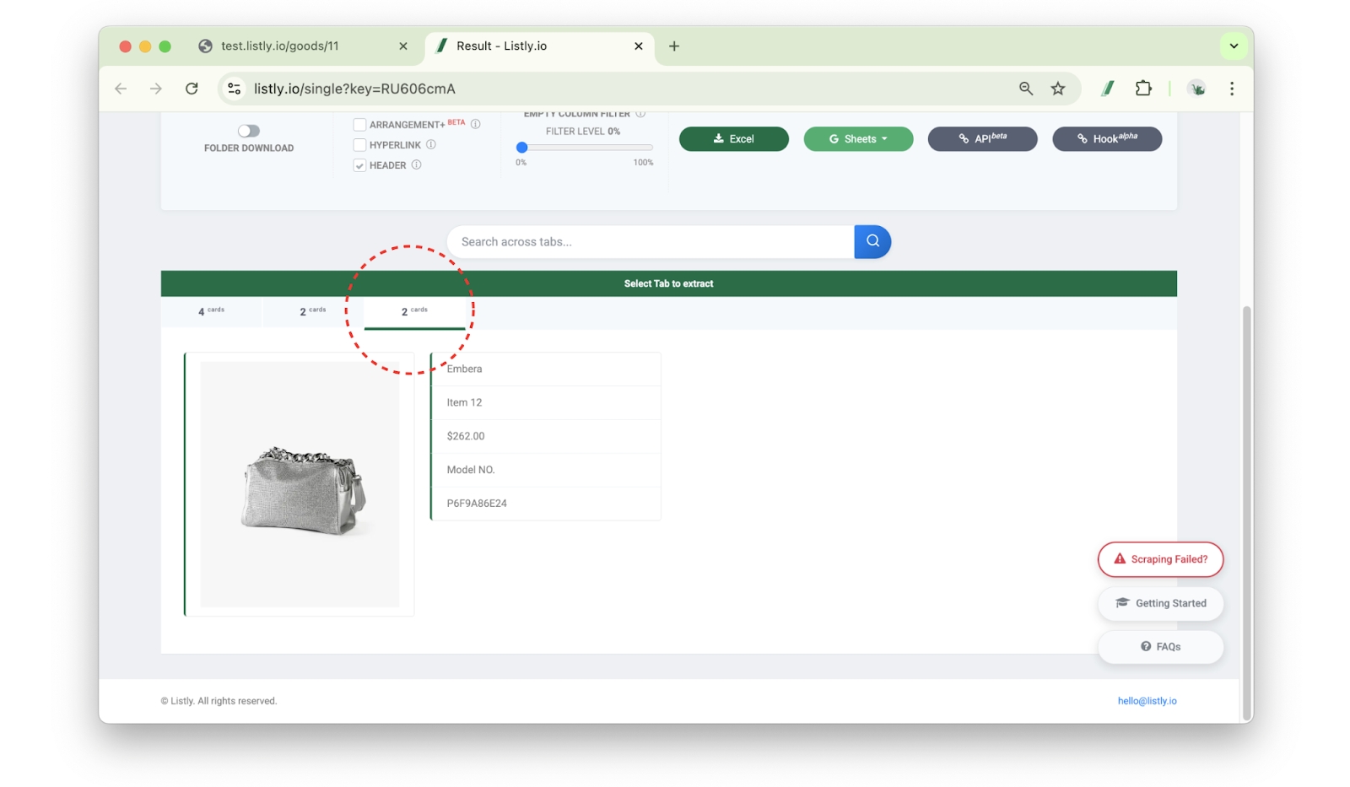Viewport: 1350px width, 787px height.
Task: Click the blue search magnifier button
Action: point(872,241)
